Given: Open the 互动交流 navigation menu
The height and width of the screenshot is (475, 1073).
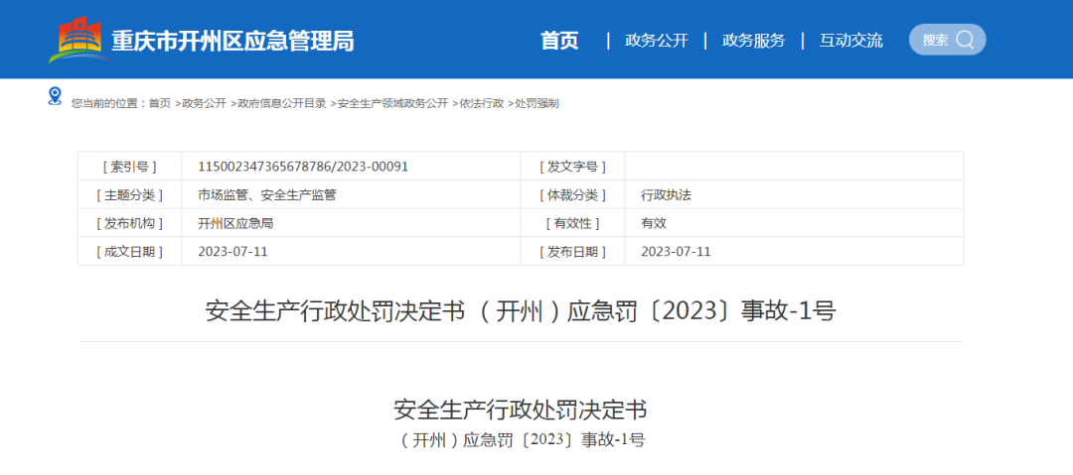Looking at the screenshot, I should click(851, 41).
